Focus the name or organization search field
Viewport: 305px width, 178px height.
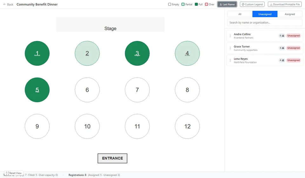tap(265, 23)
